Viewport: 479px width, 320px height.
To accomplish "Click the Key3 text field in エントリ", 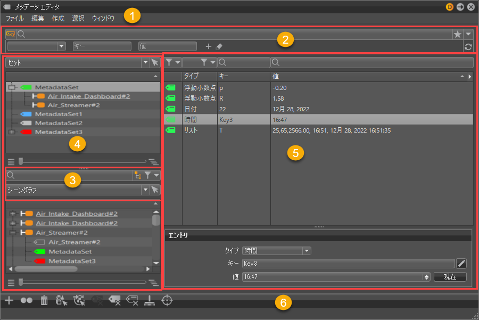I will coord(349,264).
